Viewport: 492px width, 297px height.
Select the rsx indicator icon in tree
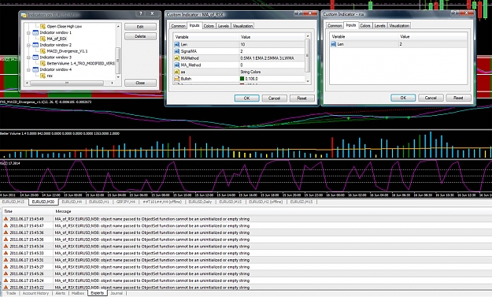[x=43, y=76]
